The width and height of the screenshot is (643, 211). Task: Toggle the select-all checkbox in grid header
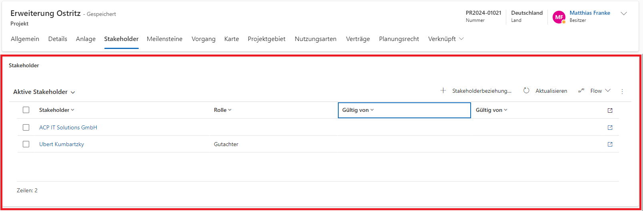(x=26, y=110)
